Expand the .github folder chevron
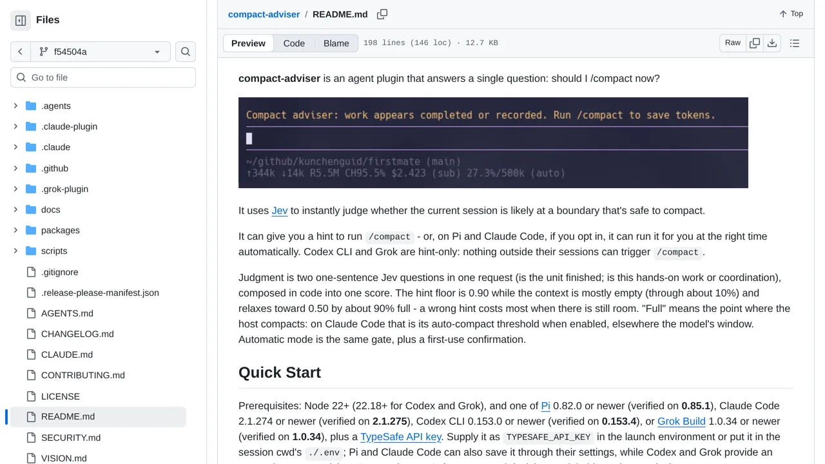Viewport: 825px width, 464px height. pos(15,168)
